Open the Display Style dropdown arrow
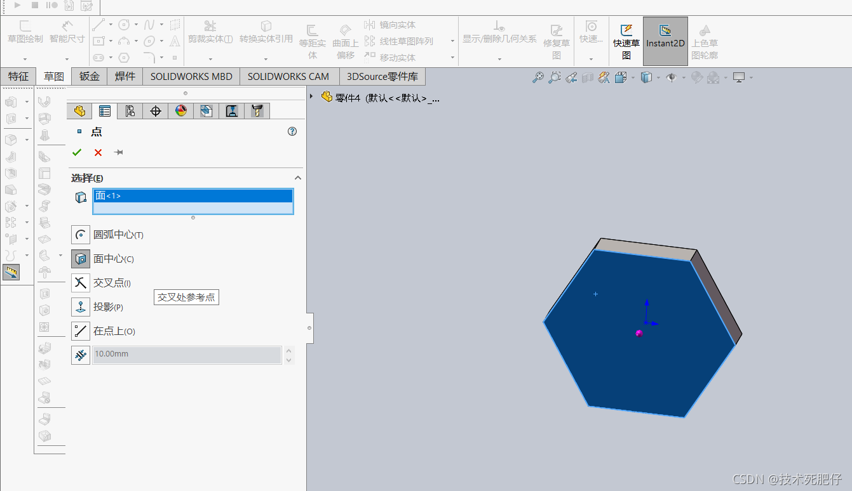Viewport: 852px width, 491px height. [658, 77]
